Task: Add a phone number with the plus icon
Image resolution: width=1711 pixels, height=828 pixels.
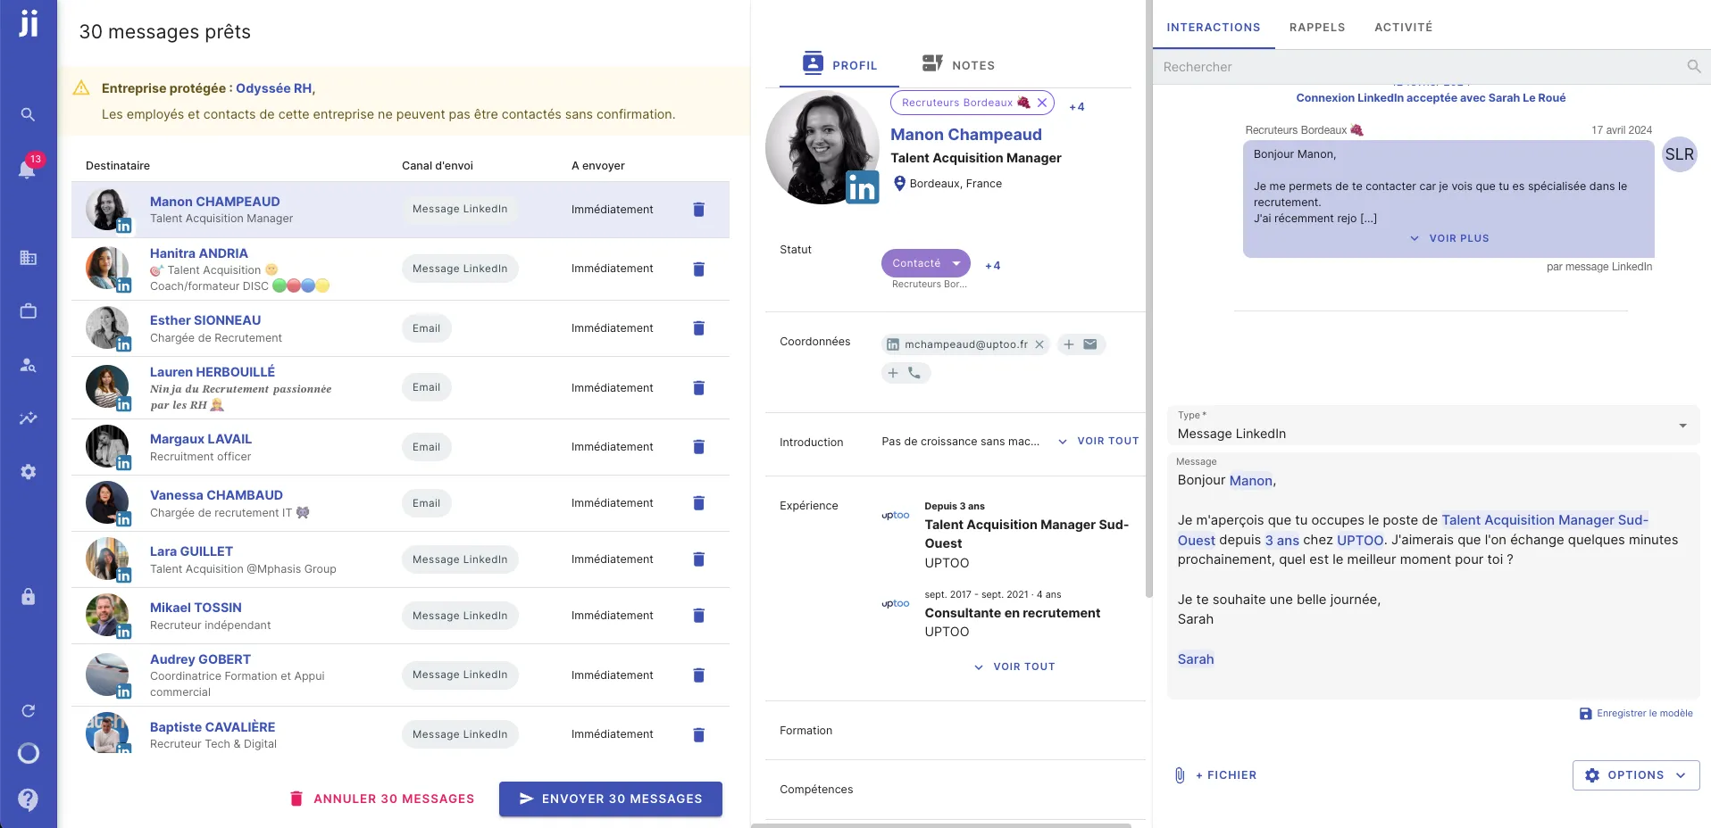Action: [x=892, y=373]
